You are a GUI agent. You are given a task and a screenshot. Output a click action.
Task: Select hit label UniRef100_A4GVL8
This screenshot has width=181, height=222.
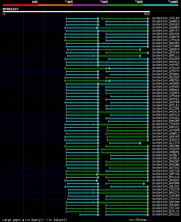click(166, 115)
